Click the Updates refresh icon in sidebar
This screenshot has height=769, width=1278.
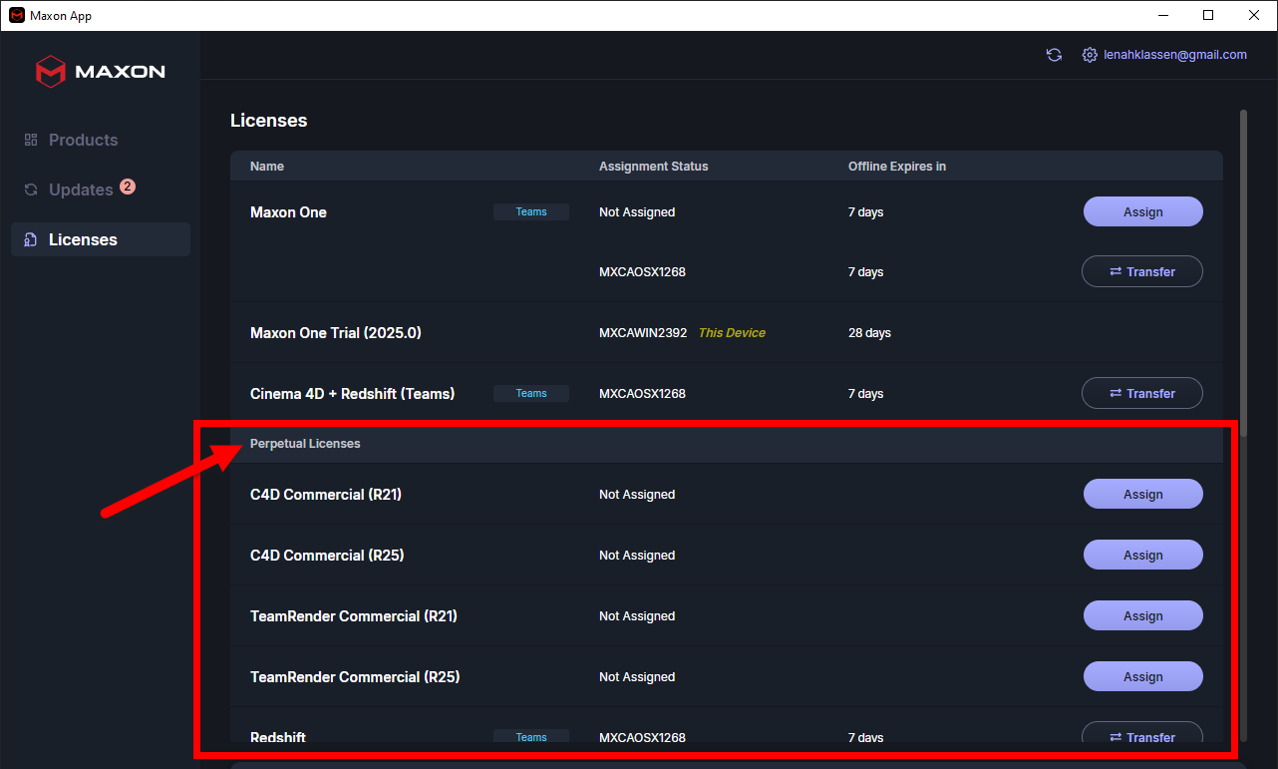click(31, 190)
